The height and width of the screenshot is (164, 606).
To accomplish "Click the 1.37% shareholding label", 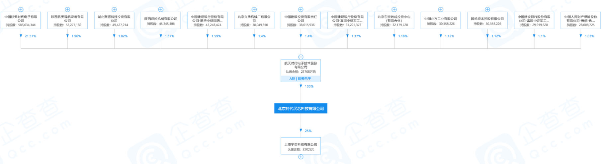I will pos(356,36).
